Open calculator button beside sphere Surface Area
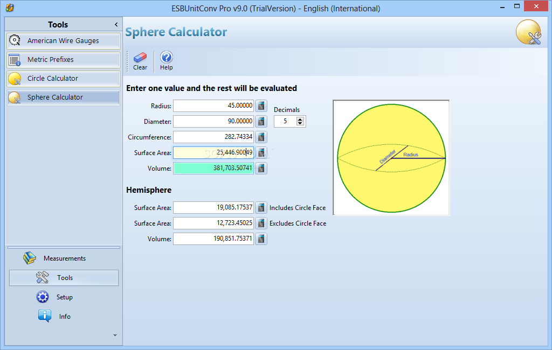This screenshot has width=552, height=350. click(261, 153)
